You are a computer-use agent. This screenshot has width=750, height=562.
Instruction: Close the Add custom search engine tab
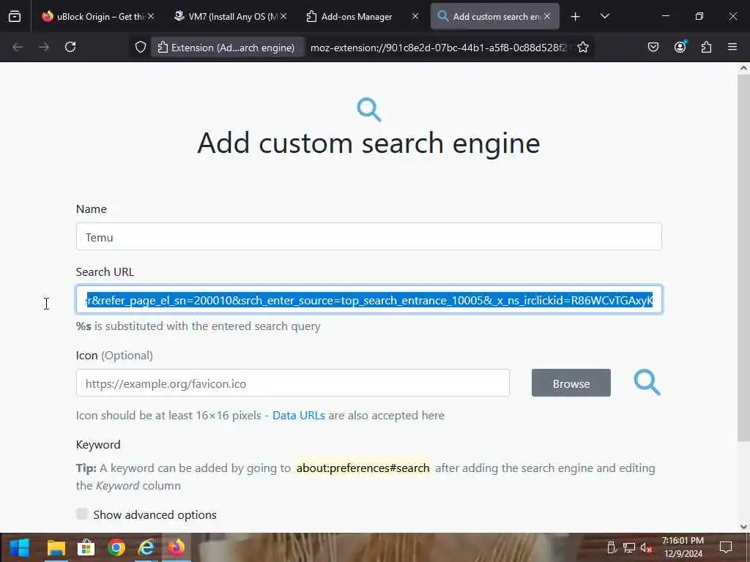[x=547, y=16]
